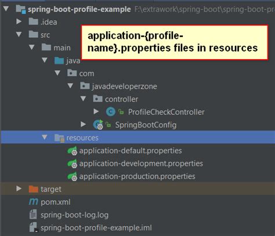The image size is (275, 236).
Task: Select the javadeveloperzone package label
Action: coord(125,86)
